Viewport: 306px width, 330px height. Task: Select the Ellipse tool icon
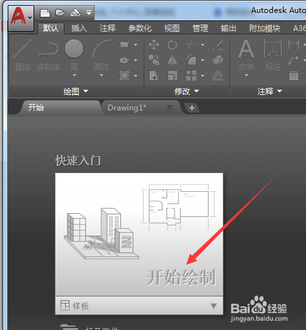(124, 60)
